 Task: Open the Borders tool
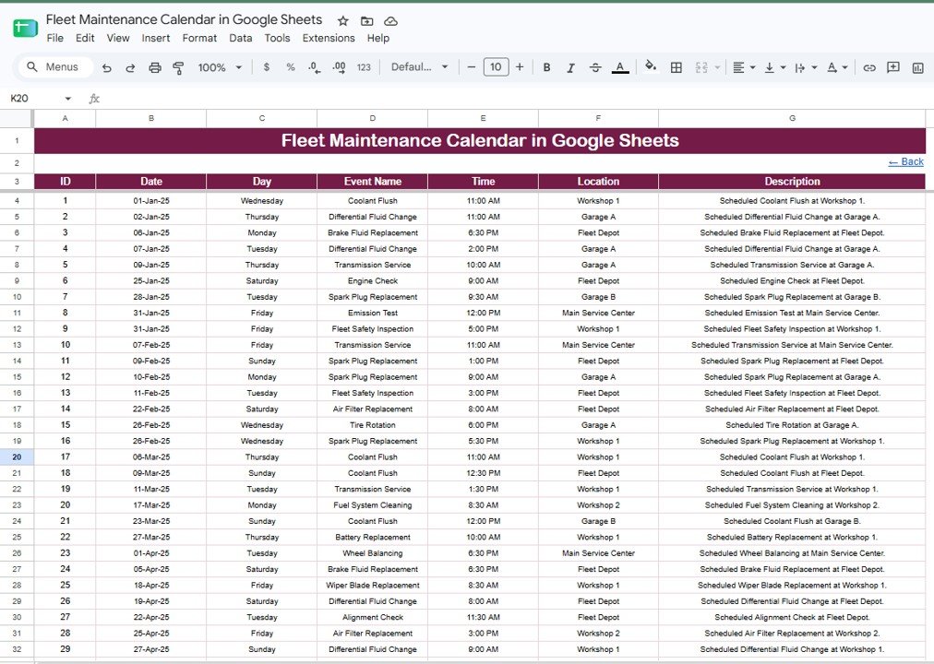677,68
